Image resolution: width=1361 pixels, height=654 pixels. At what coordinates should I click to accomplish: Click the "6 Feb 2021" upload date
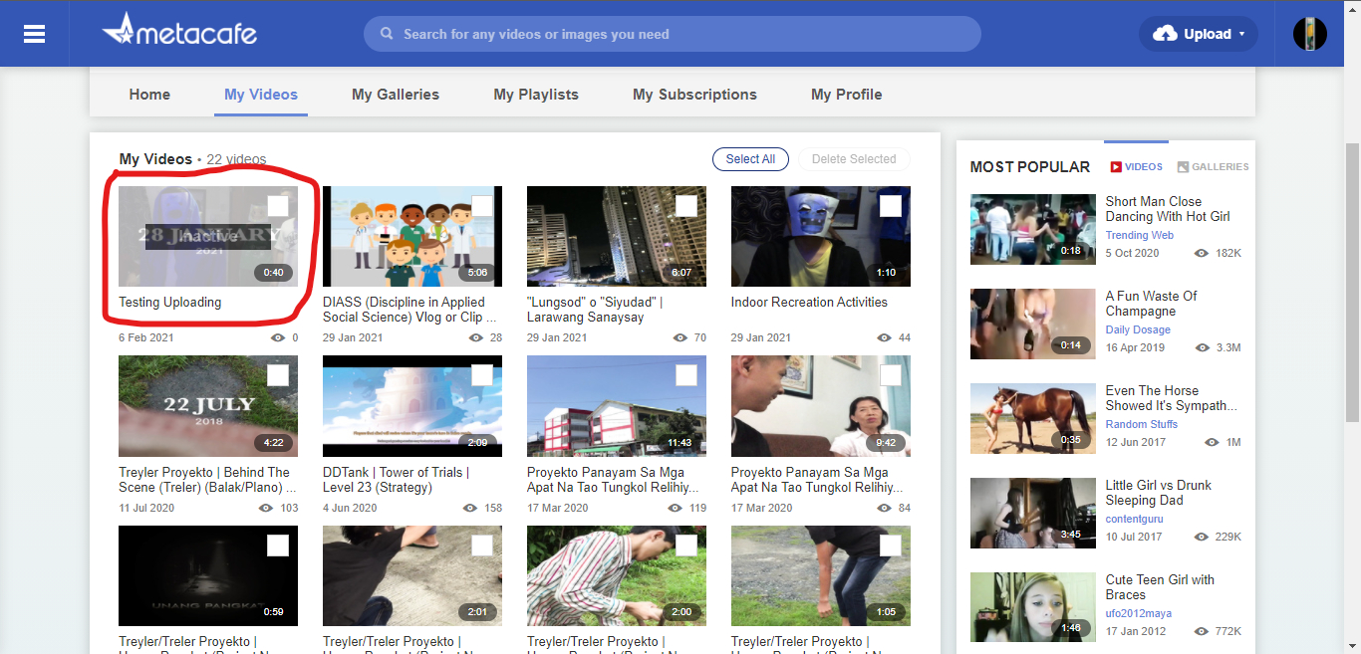pos(146,338)
